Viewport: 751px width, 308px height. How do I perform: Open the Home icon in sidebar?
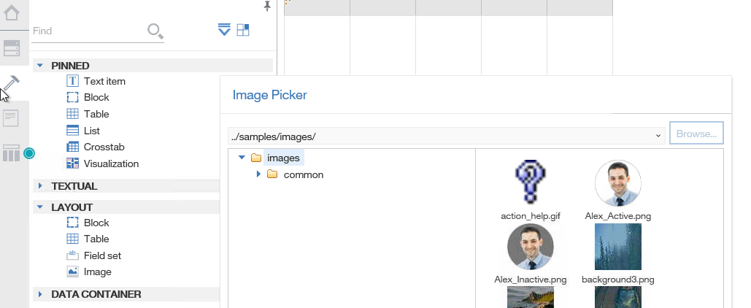(12, 12)
